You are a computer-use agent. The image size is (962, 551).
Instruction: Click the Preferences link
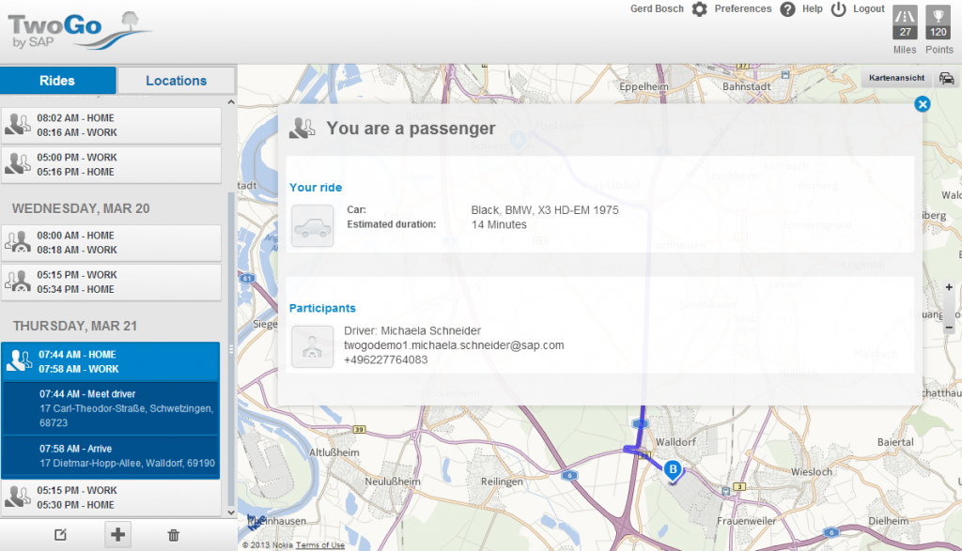pyautogui.click(x=743, y=8)
